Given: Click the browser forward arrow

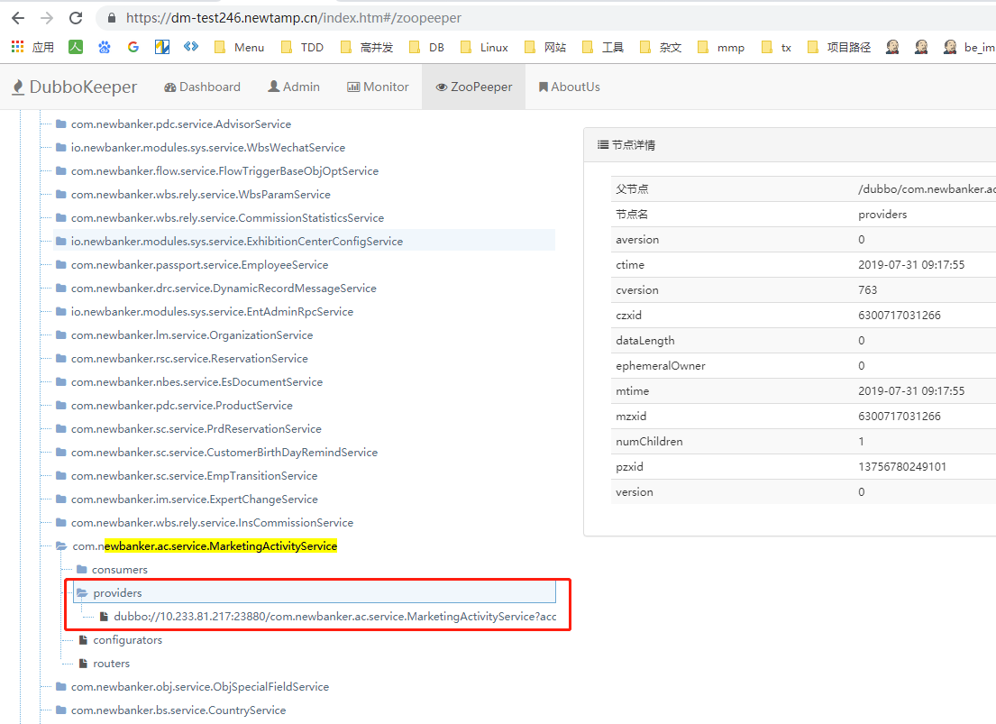Looking at the screenshot, I should pos(47,18).
